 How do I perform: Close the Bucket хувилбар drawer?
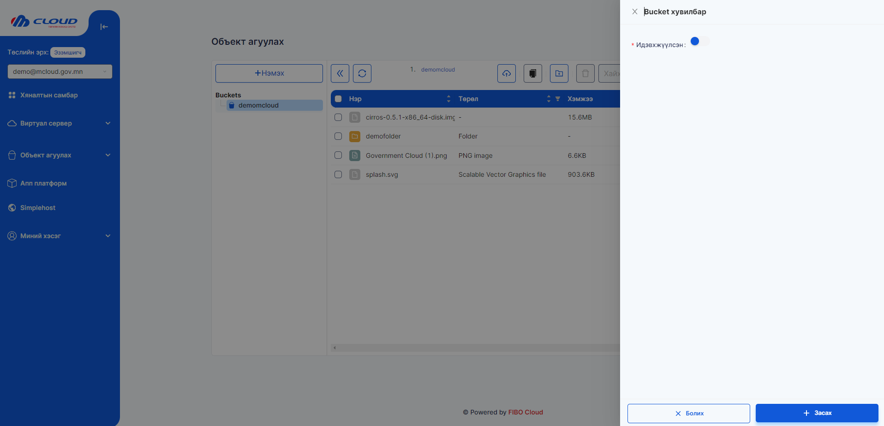(634, 12)
